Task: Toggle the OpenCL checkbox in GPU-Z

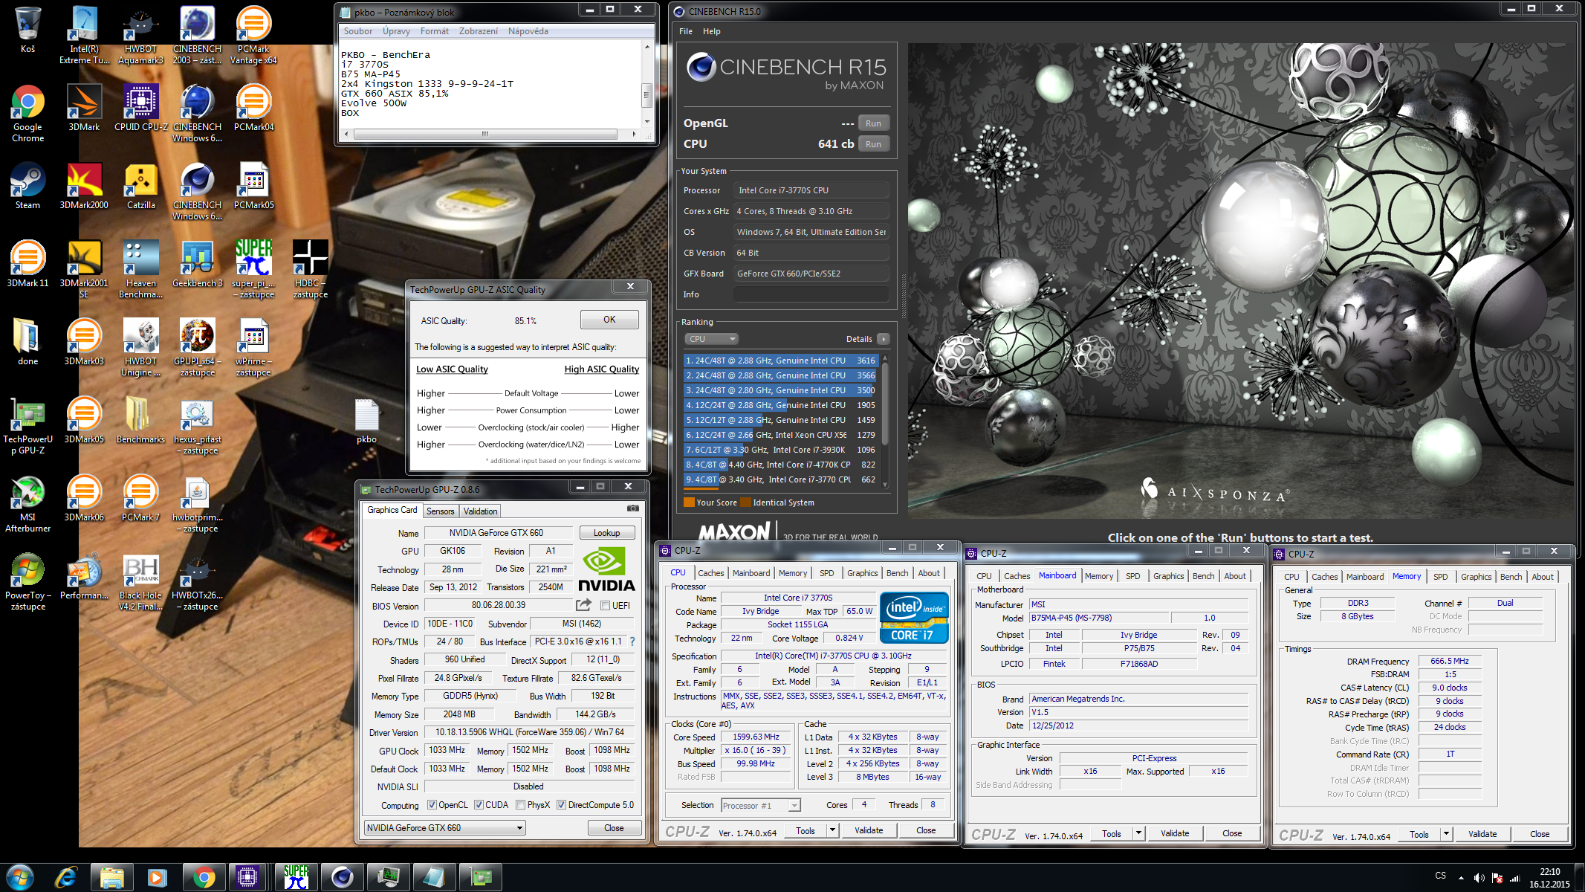Action: point(432,805)
